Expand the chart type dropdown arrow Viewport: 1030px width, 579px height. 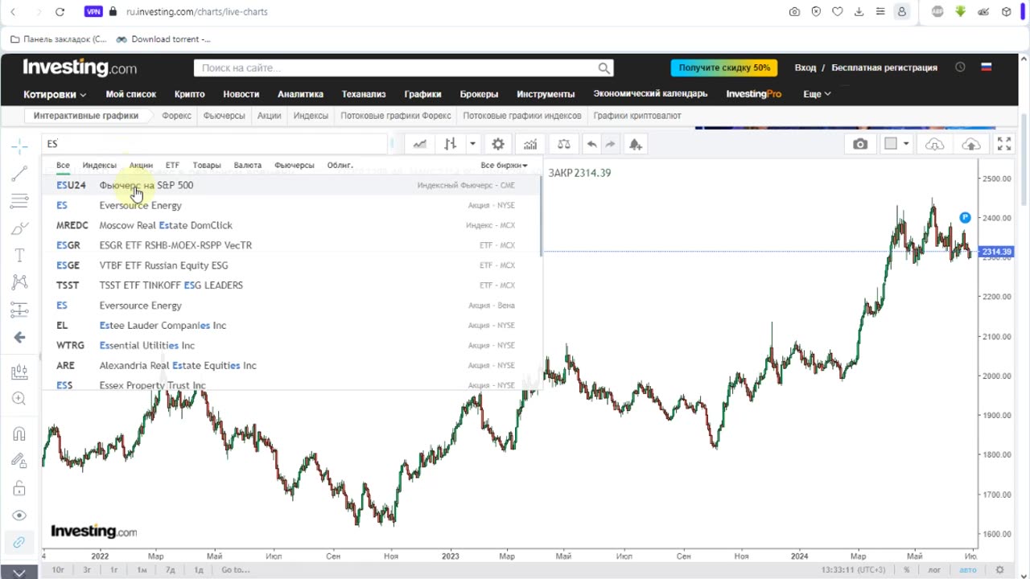click(x=472, y=144)
